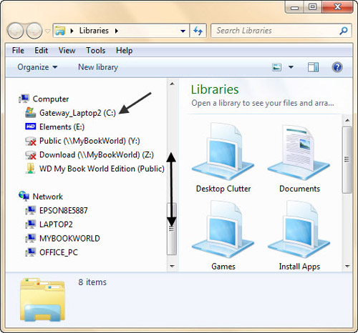Click the Change your view icon
The width and height of the screenshot is (358, 333).
(276, 67)
